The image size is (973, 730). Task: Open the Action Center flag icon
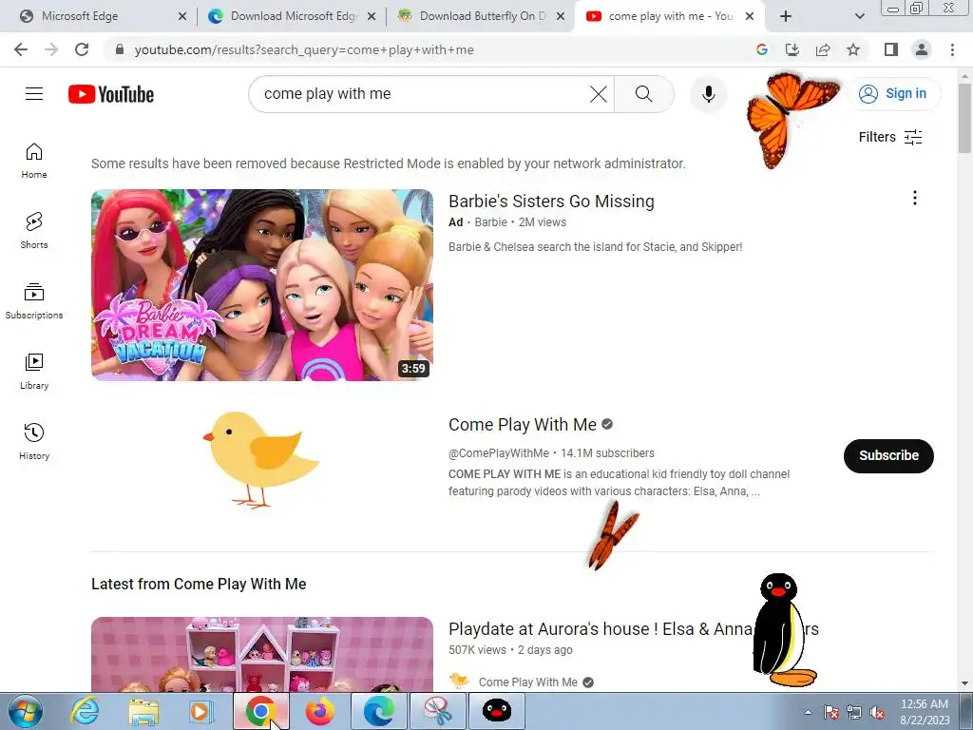[x=831, y=713]
